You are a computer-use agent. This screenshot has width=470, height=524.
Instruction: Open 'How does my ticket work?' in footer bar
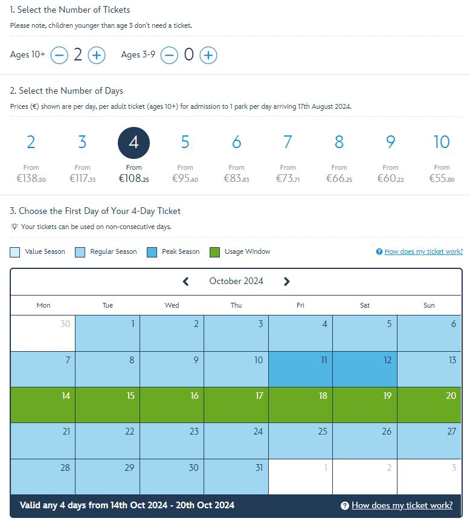[402, 505]
